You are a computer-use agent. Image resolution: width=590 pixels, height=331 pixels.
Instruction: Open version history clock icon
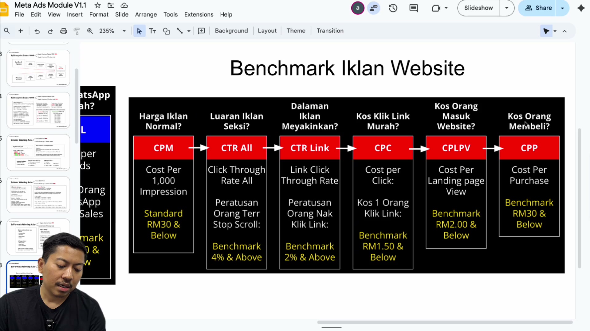tap(393, 8)
